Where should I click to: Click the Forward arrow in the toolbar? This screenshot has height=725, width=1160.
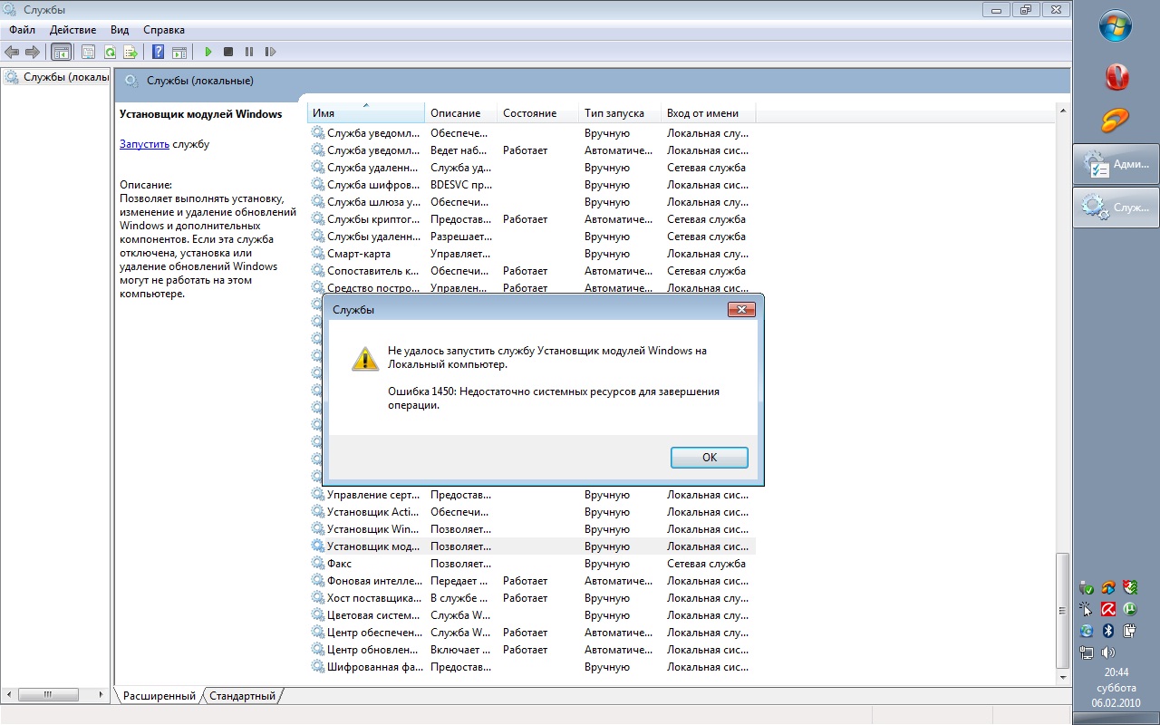(x=33, y=52)
